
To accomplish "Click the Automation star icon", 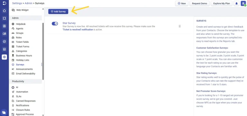I will [x=13, y=92].
